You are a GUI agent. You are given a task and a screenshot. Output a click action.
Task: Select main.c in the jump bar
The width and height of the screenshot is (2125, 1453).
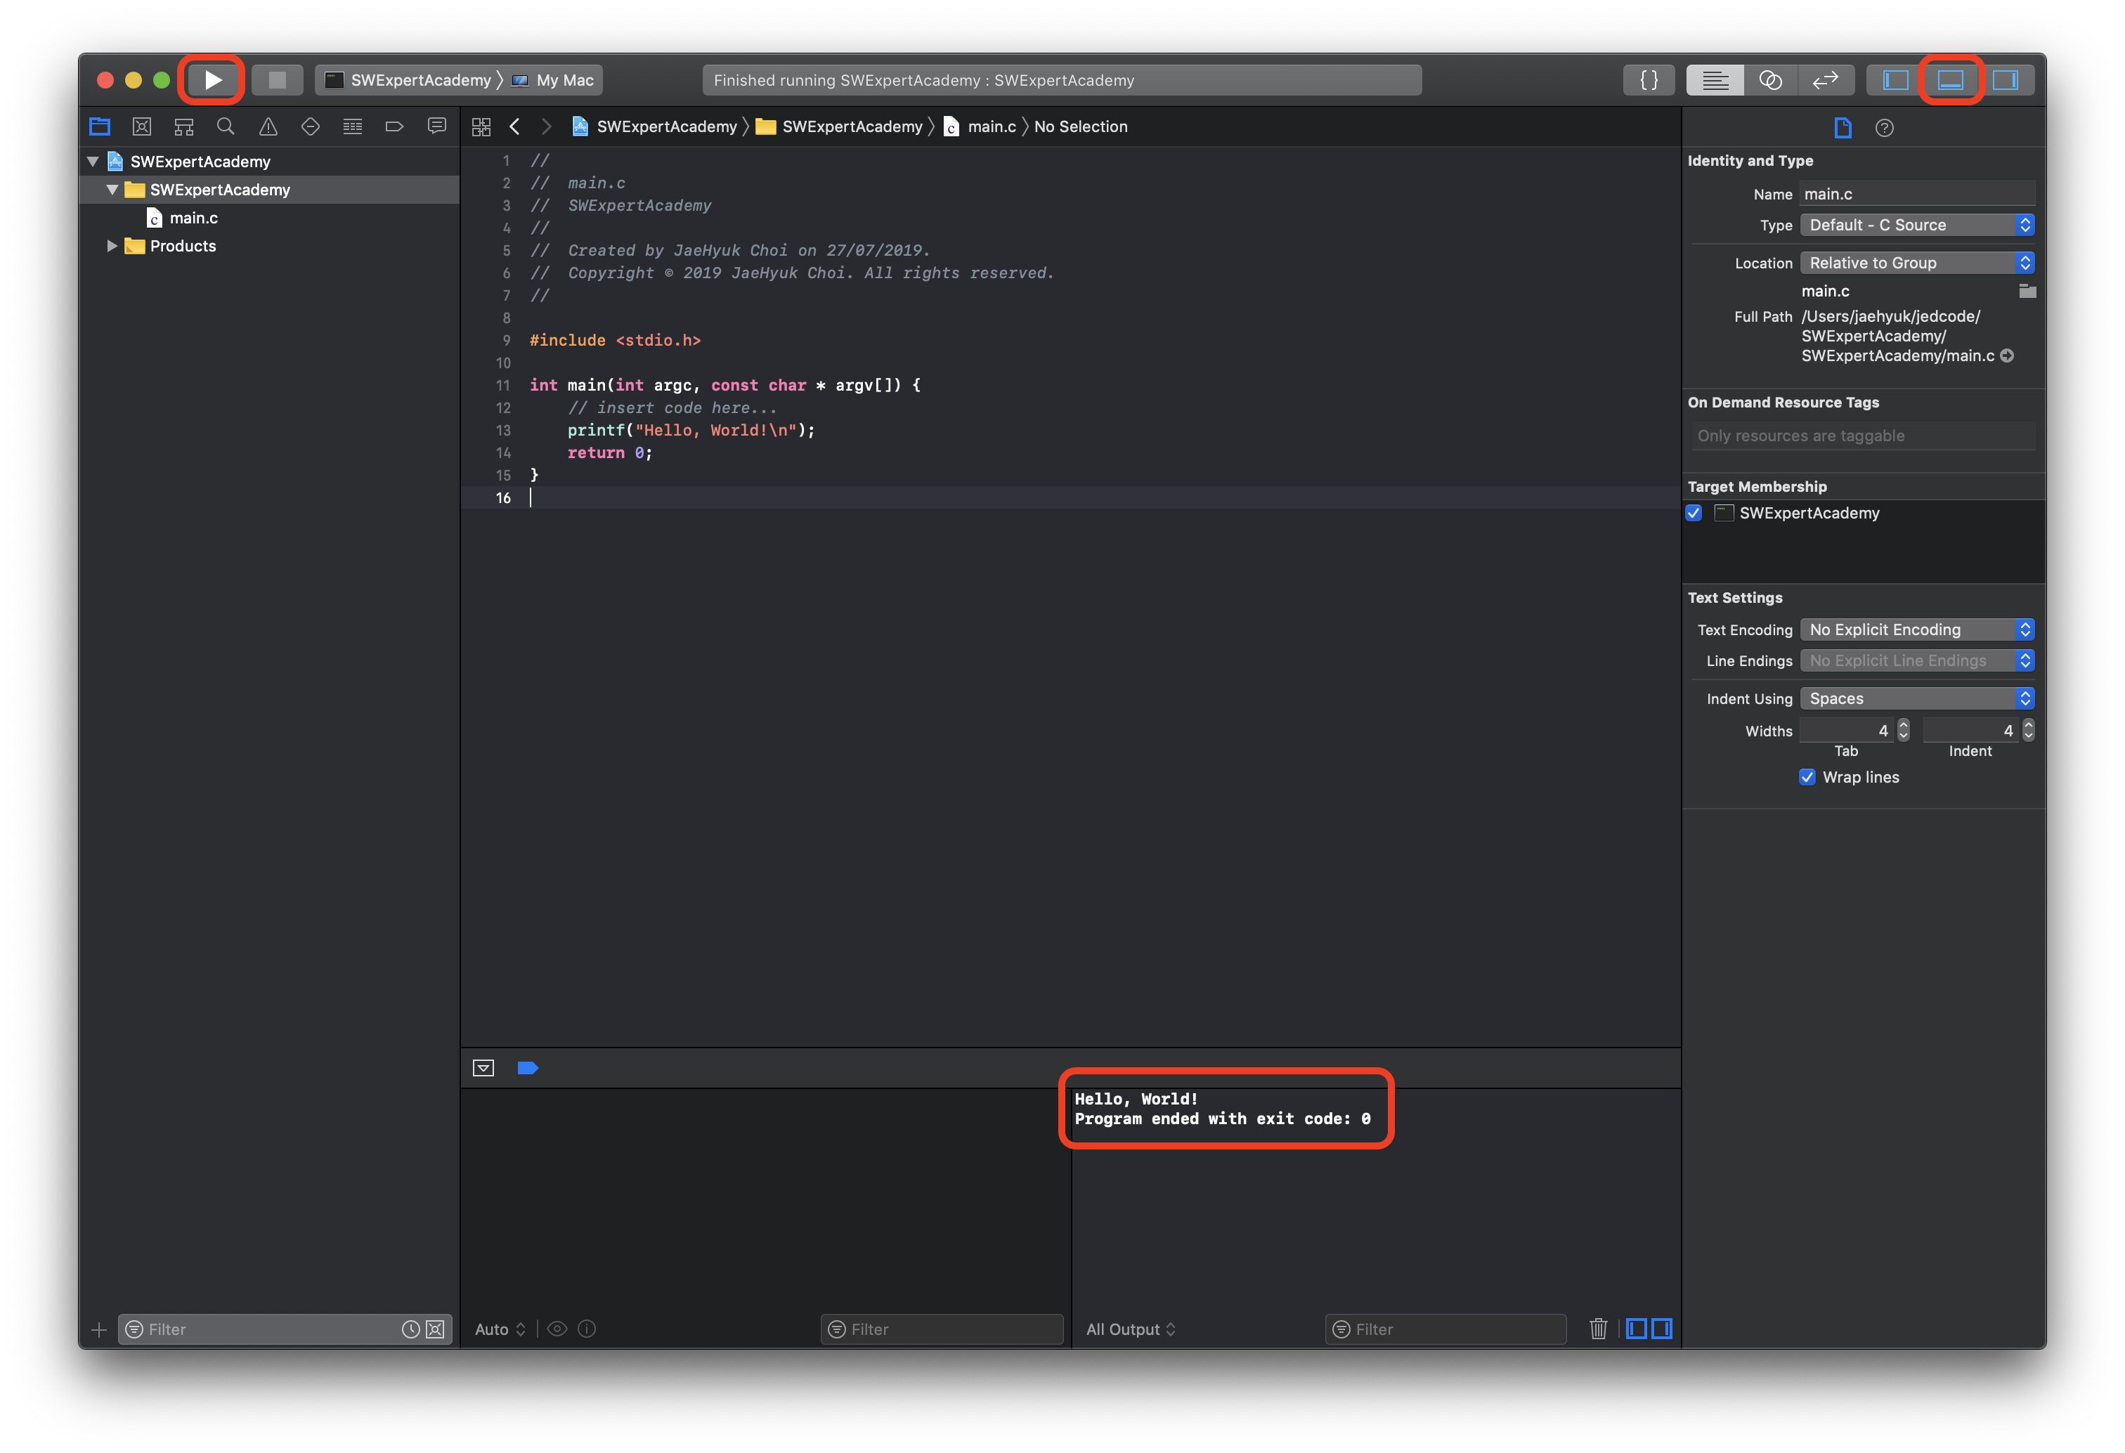pos(980,126)
